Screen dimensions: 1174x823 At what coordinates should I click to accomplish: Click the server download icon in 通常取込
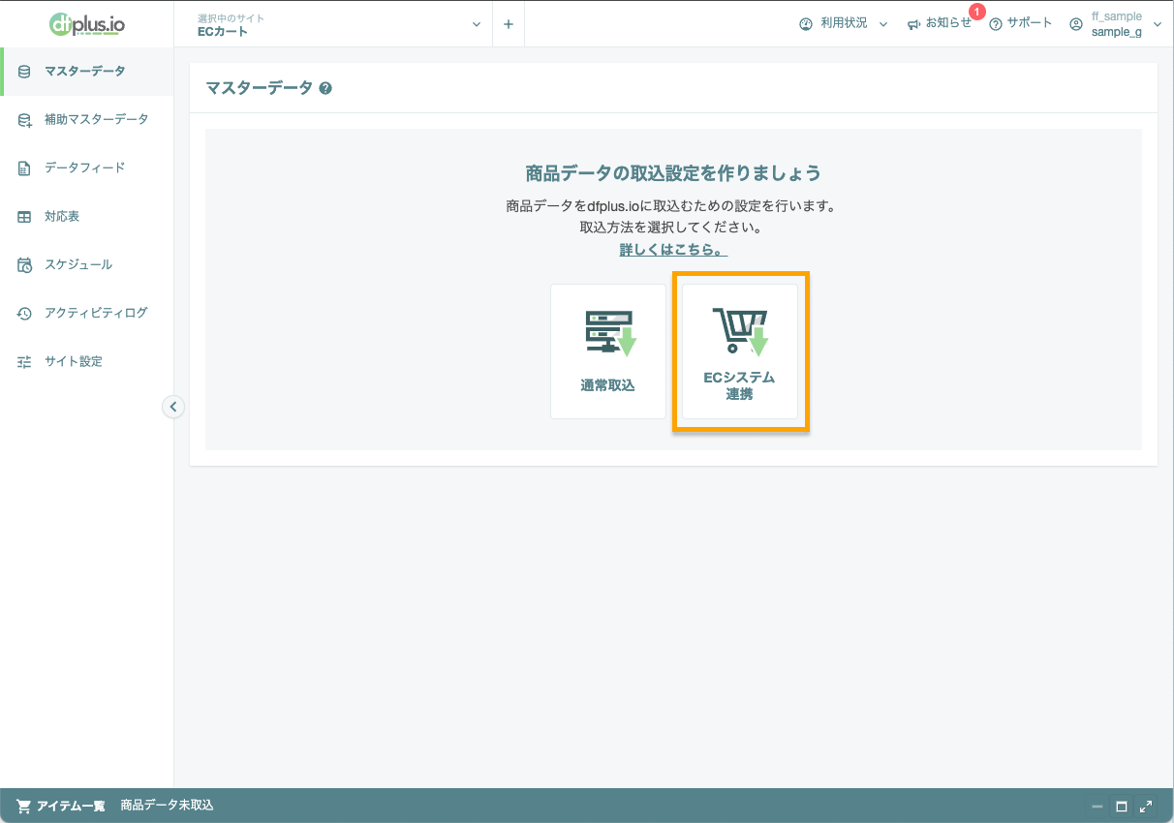tap(609, 333)
